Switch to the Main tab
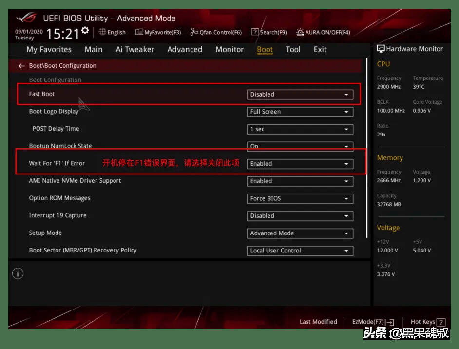459x349 pixels. tap(94, 50)
